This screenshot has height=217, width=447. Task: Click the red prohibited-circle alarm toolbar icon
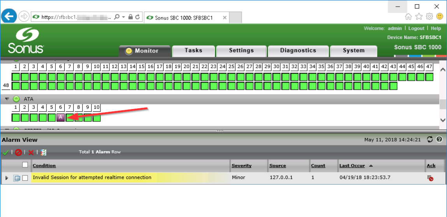click(18, 152)
